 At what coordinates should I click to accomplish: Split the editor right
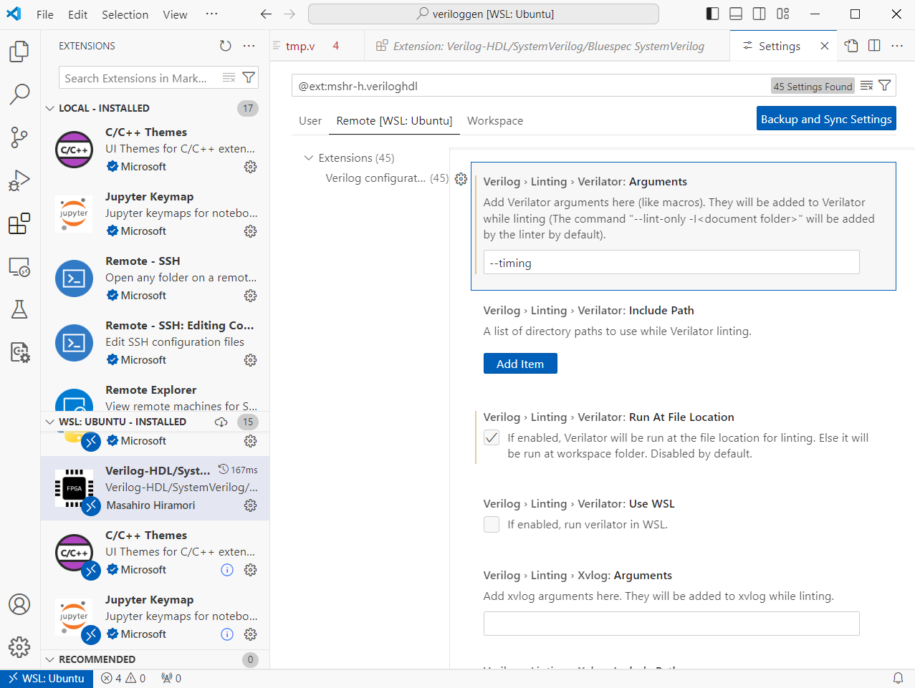[874, 46]
